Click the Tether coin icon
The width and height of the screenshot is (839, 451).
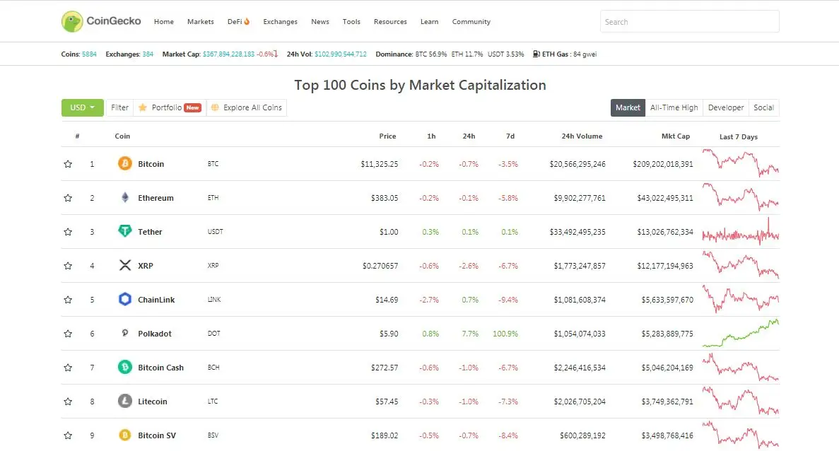[x=125, y=232]
